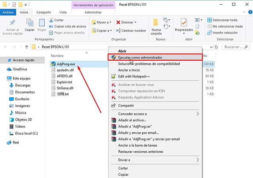This screenshot has height=178, width=253.
Task: Choose Edit with Notepad++
Action: pyautogui.click(x=155, y=76)
